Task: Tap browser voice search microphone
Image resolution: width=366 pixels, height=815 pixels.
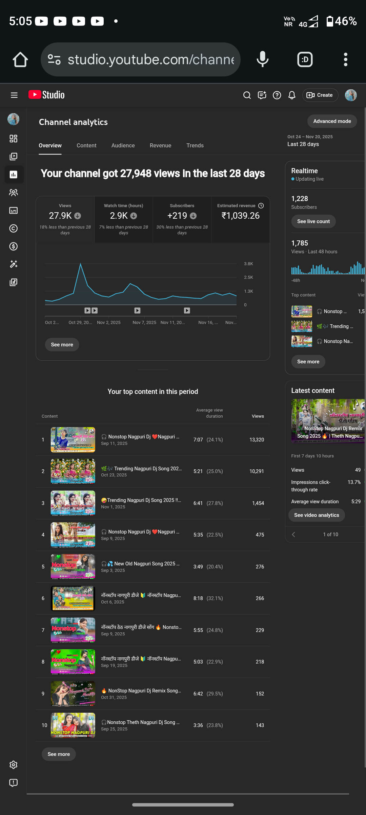Action: point(262,59)
